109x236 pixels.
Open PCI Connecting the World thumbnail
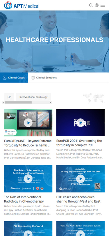(28, 228)
